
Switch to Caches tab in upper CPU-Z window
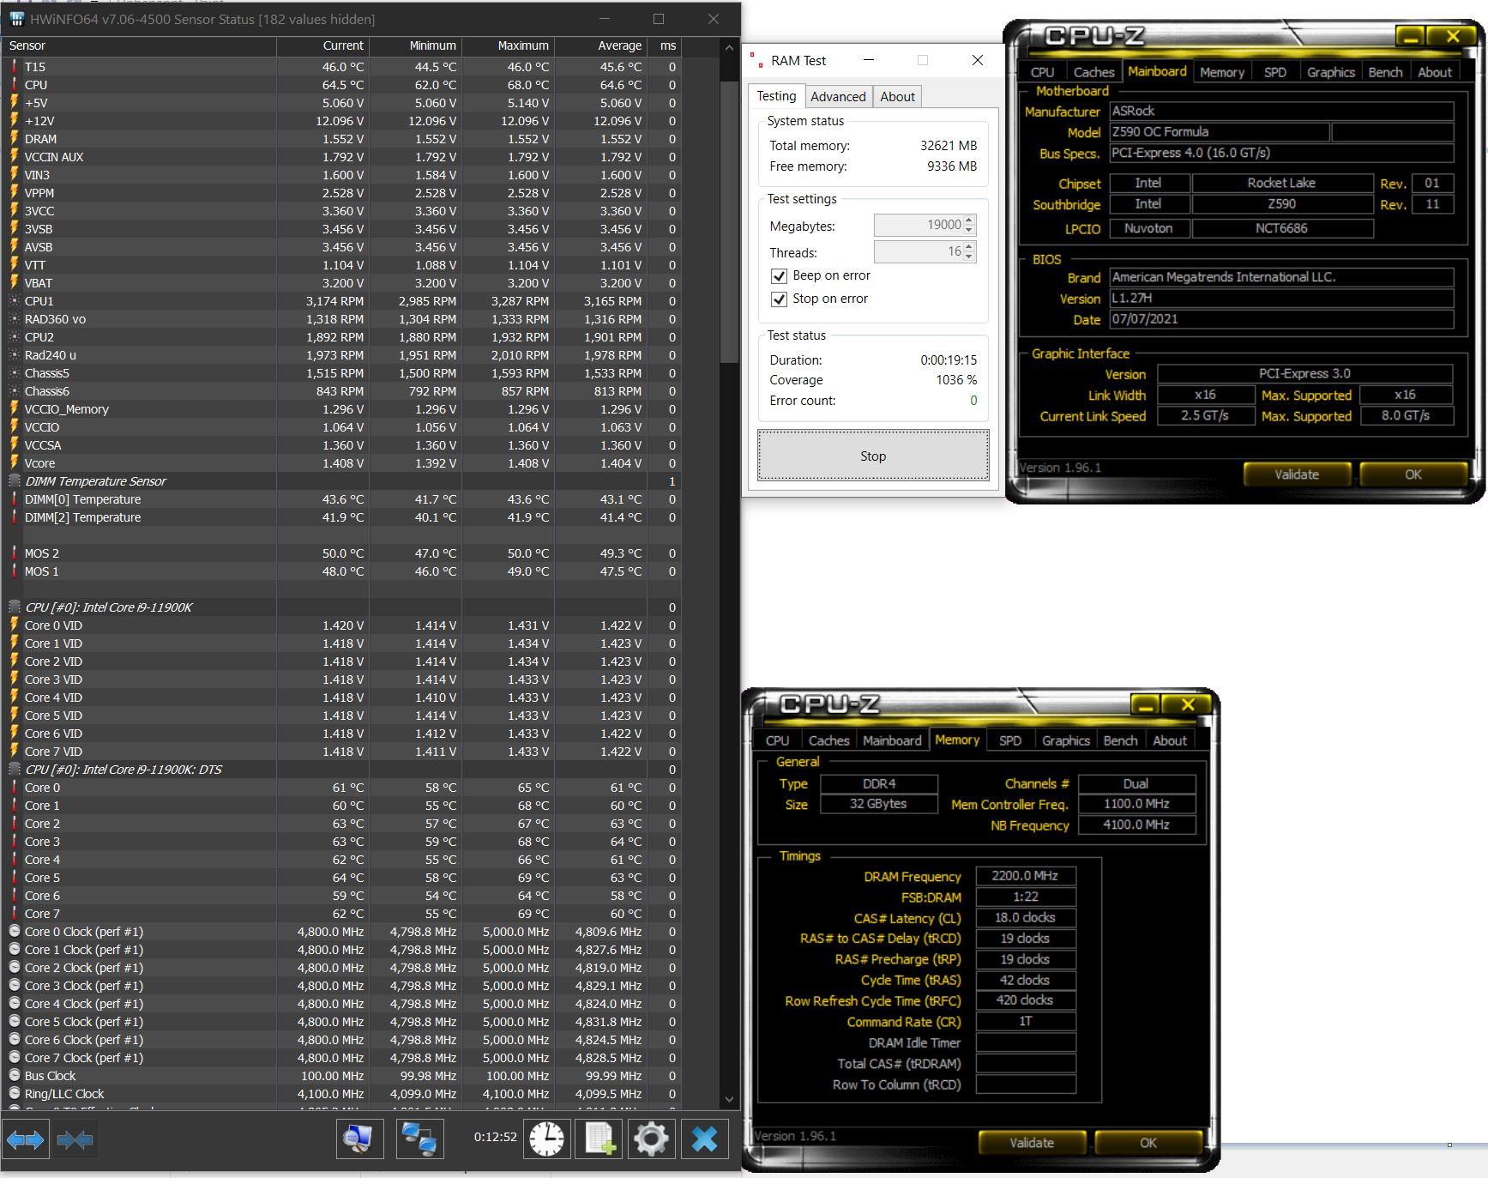(x=1093, y=72)
